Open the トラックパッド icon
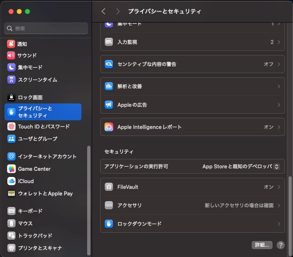The image size is (293, 257). click(x=11, y=236)
